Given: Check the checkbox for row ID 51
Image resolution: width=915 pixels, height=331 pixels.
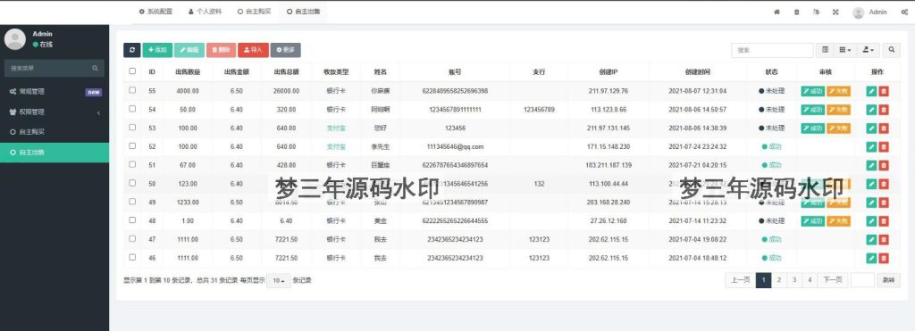Looking at the screenshot, I should (132, 164).
